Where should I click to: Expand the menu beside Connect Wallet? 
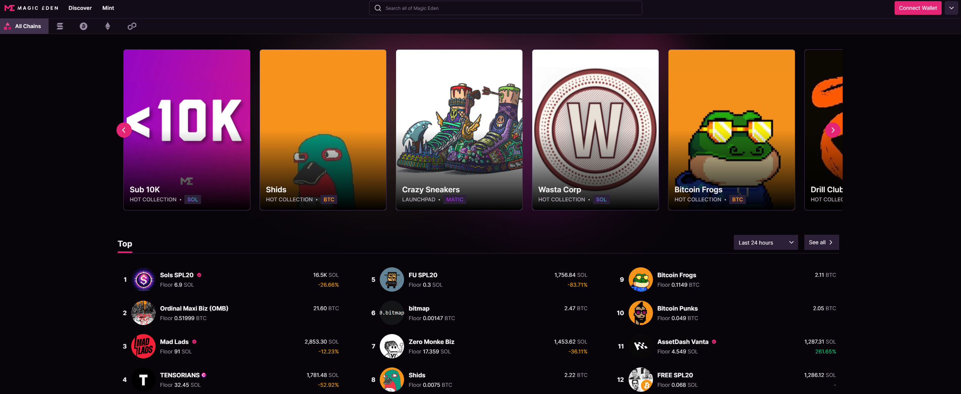[952, 8]
